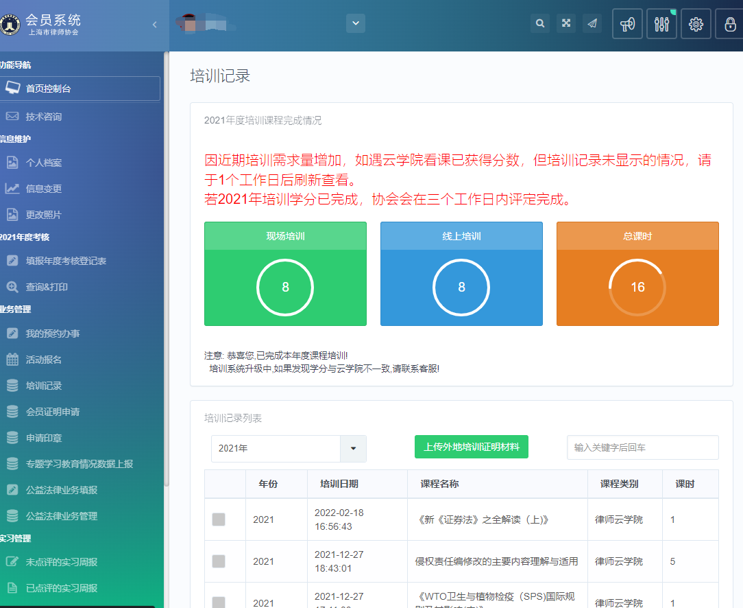Open settings with the gear icon
This screenshot has height=608, width=743.
[696, 24]
